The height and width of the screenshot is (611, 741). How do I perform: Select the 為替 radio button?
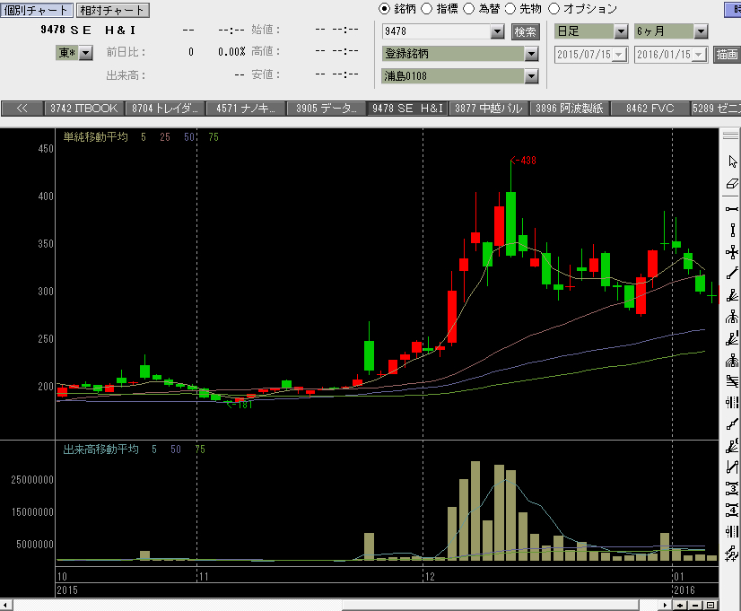[468, 8]
